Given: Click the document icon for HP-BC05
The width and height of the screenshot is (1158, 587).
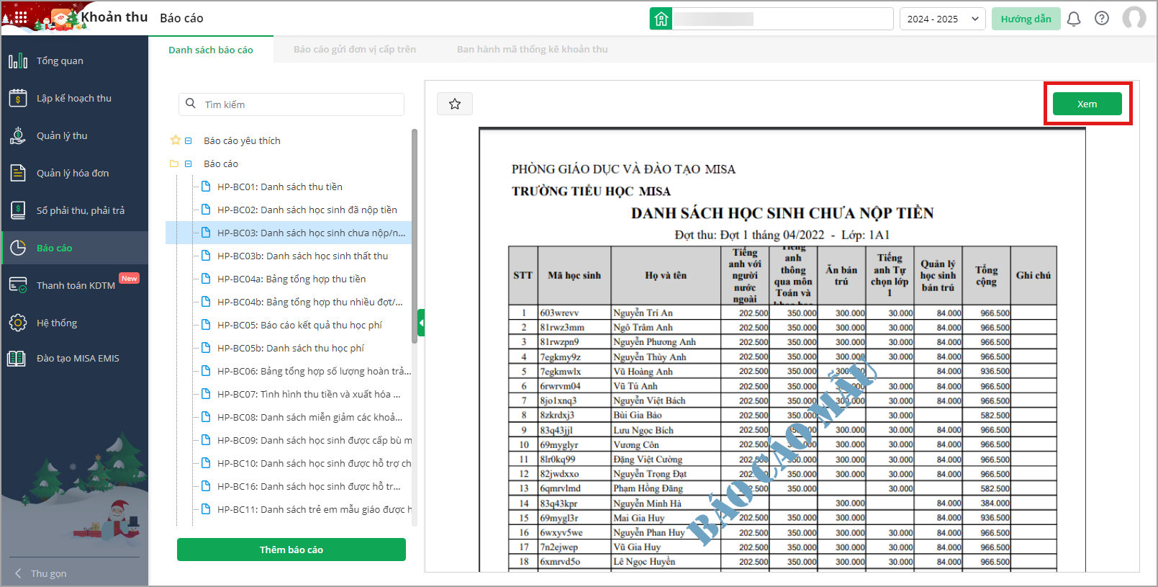Looking at the screenshot, I should pos(206,325).
